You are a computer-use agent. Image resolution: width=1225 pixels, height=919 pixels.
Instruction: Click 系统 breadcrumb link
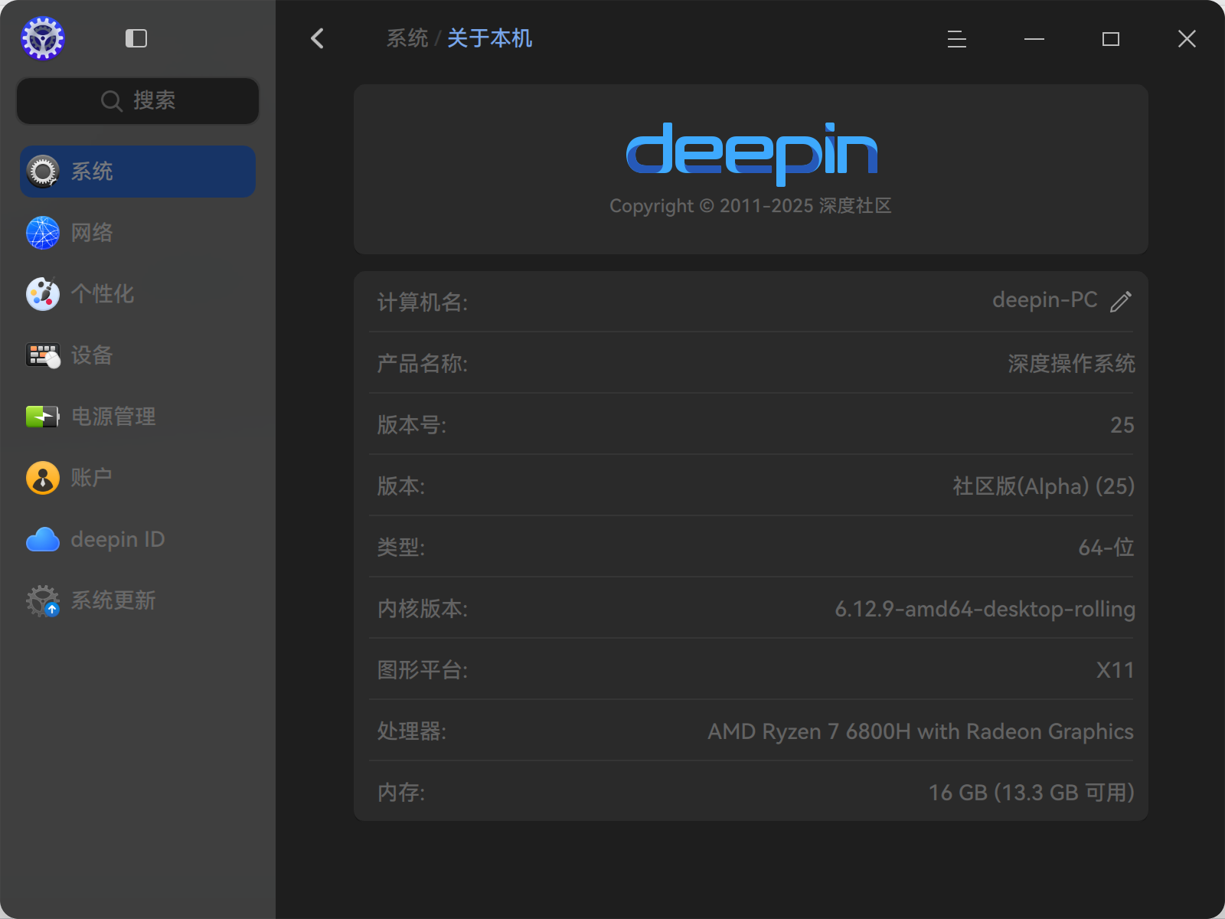pos(407,38)
